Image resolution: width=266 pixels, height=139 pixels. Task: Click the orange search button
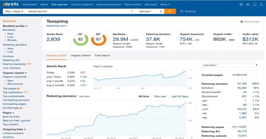[170, 11]
